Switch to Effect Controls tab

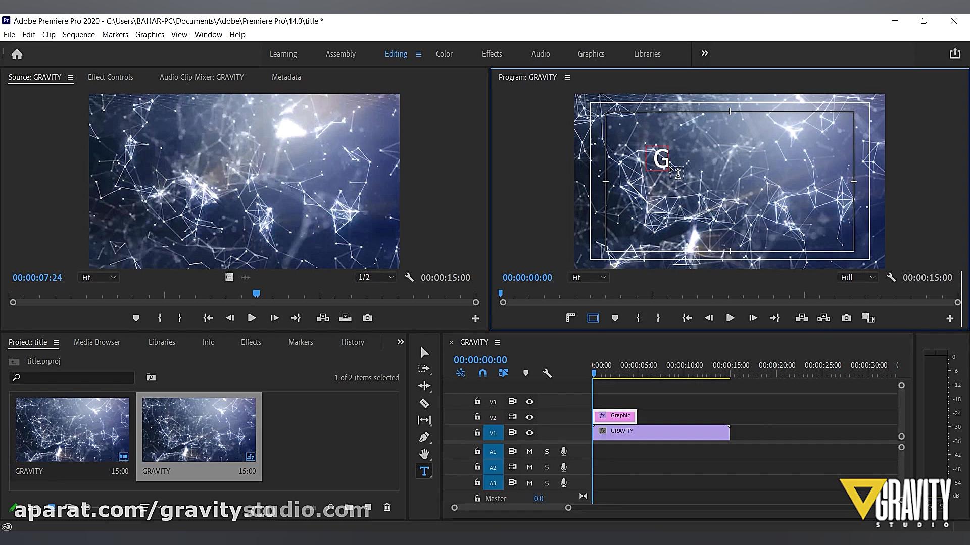coord(110,77)
